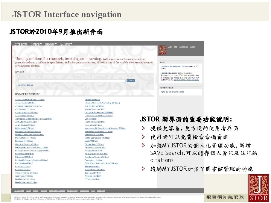This screenshot has height=203, width=271.
Task: Browse the Economics discipline
Action: coord(24,154)
